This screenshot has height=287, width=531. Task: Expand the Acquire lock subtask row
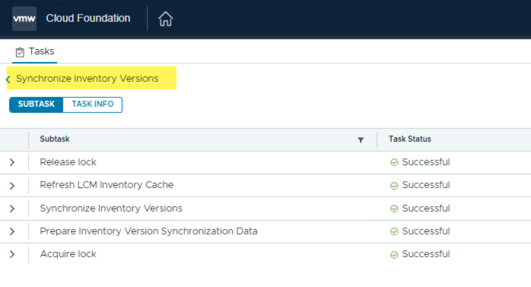[x=12, y=254]
